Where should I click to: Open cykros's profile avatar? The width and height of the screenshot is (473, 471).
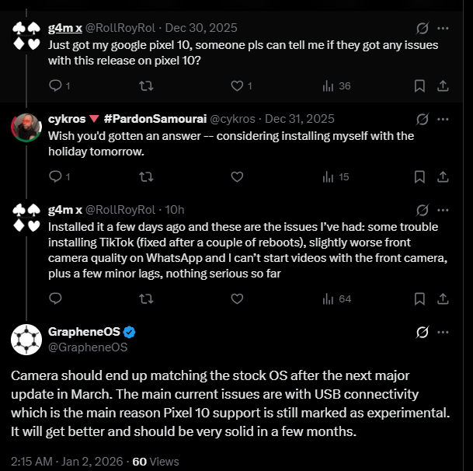(x=26, y=127)
